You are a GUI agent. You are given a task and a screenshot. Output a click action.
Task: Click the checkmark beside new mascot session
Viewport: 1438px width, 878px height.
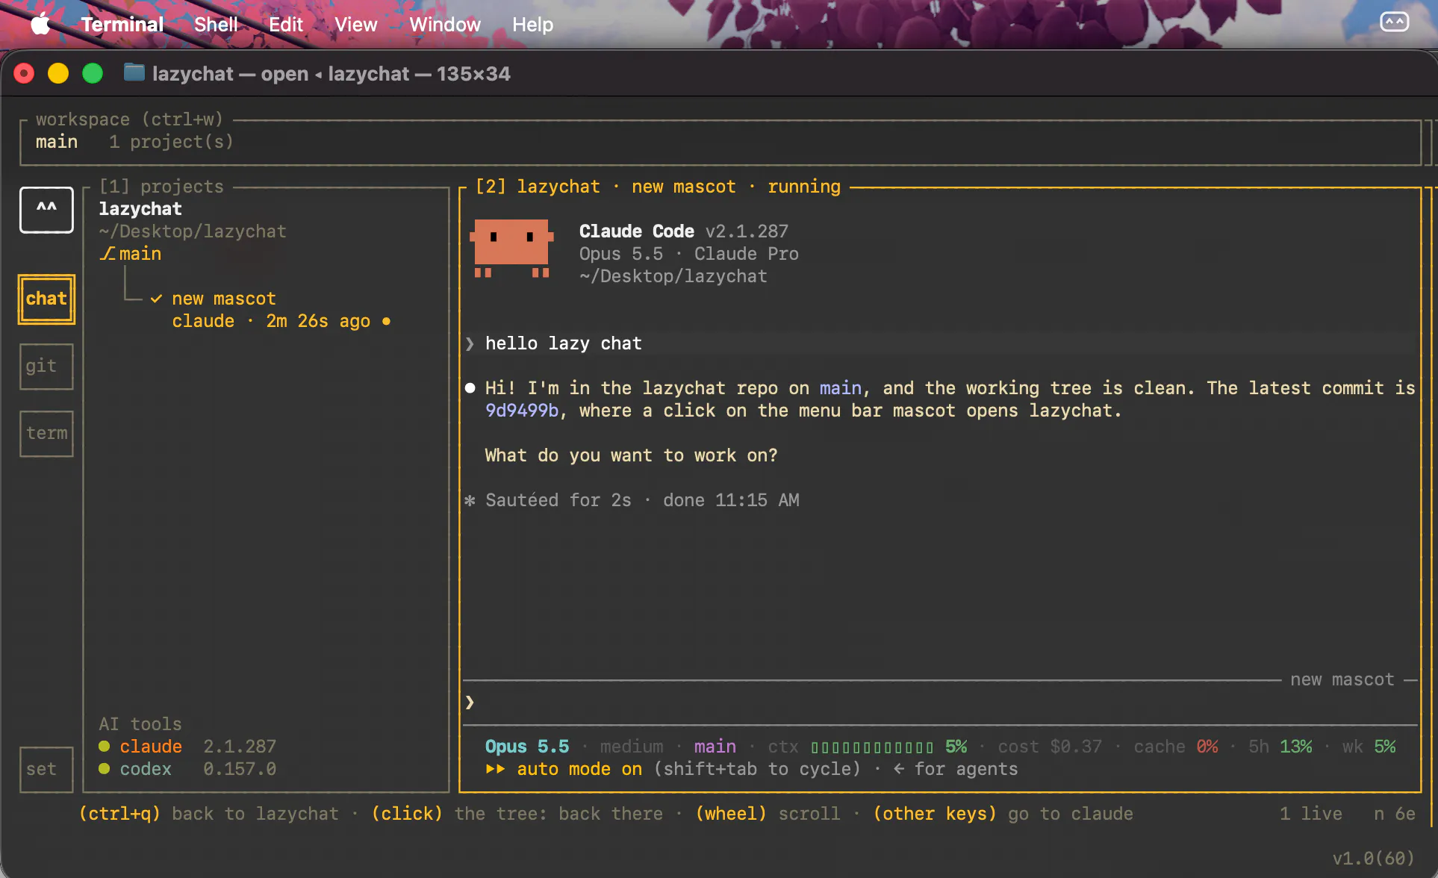(156, 299)
